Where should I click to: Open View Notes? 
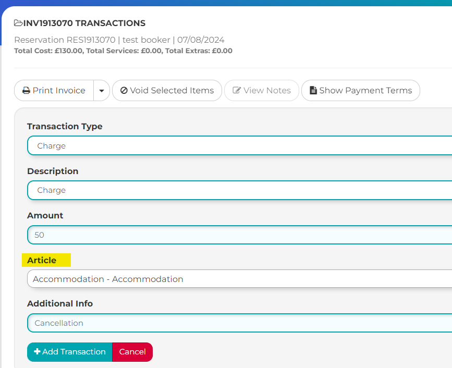click(x=262, y=91)
